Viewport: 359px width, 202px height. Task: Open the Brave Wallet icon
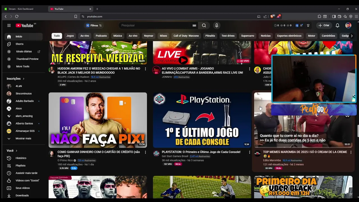pyautogui.click(x=339, y=16)
